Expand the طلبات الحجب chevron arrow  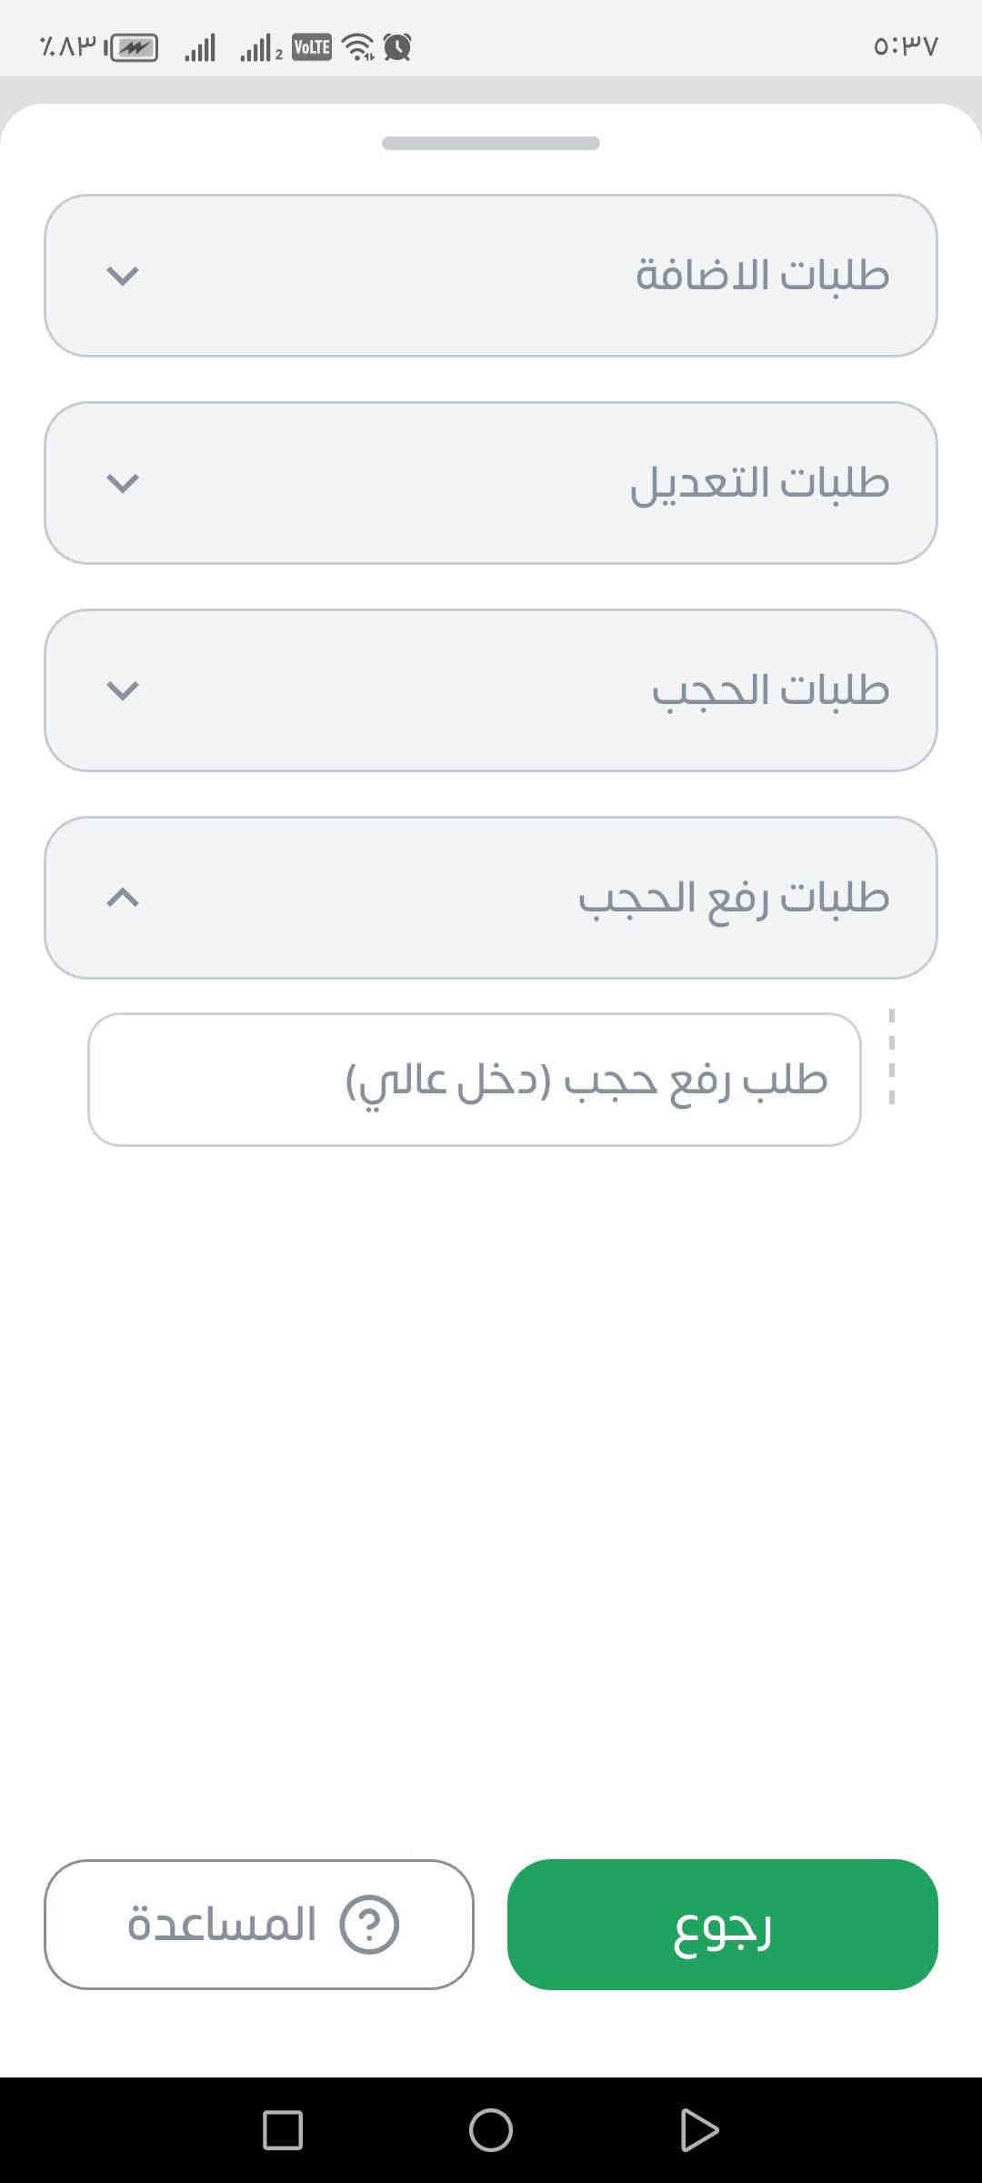123,690
